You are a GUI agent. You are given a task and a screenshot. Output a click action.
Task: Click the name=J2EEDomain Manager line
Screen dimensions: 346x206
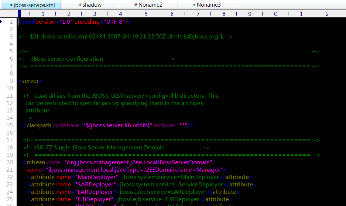[x=126, y=170]
